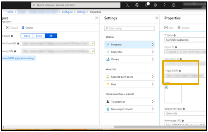Click the Delete trash icon
The height and width of the screenshot is (132, 208).
click(x=23, y=27)
